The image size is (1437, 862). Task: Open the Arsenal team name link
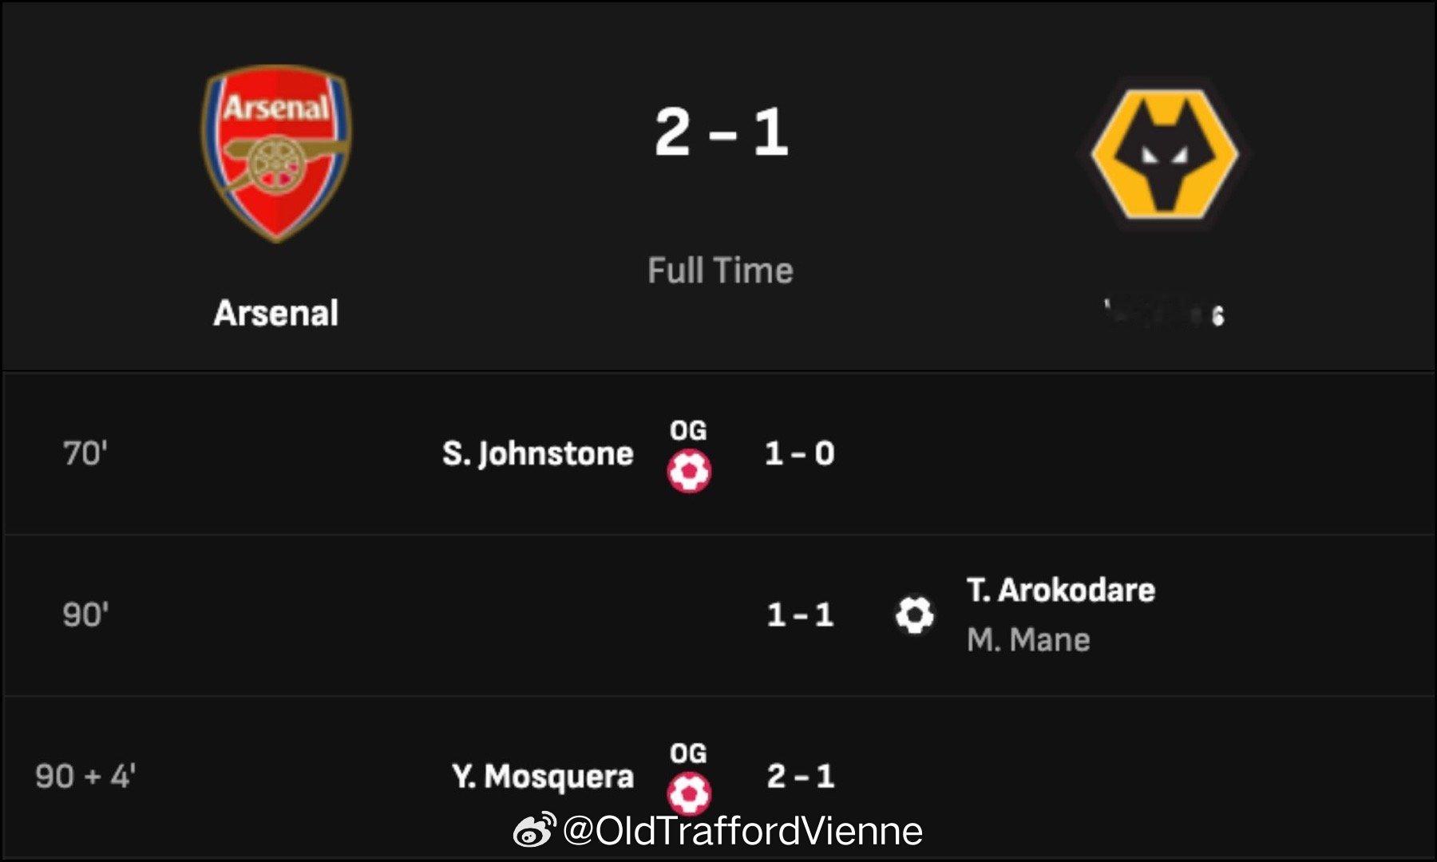[276, 313]
